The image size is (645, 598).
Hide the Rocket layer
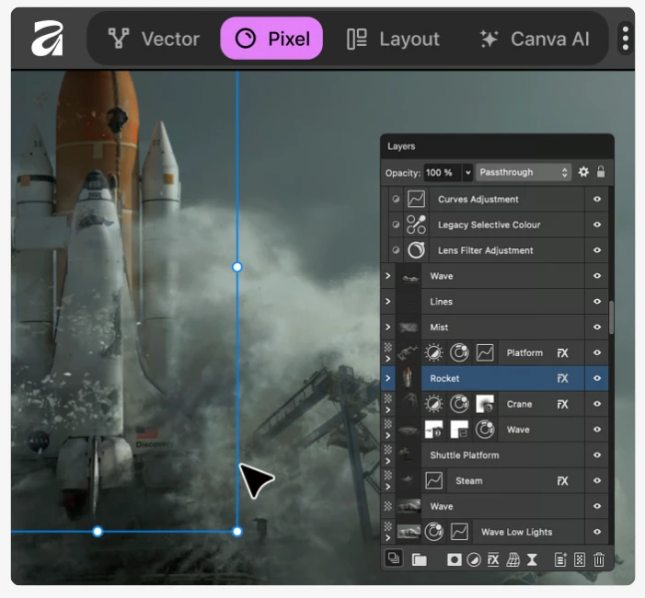pyautogui.click(x=597, y=378)
